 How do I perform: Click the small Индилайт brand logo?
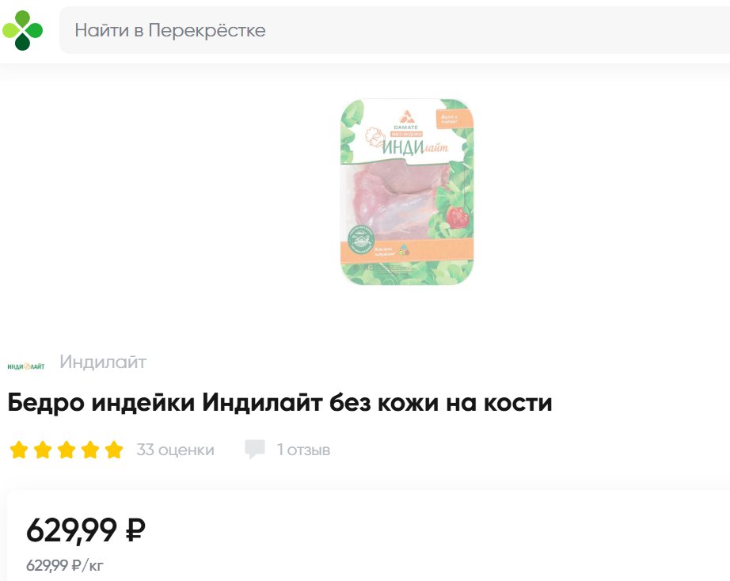tap(26, 366)
